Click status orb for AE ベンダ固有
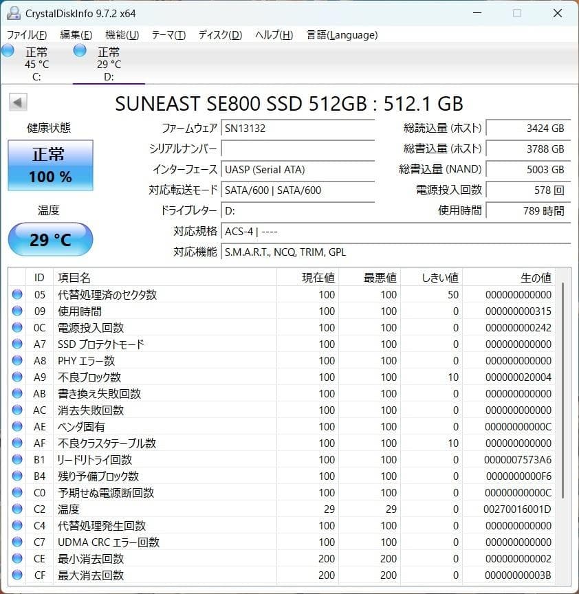Image resolution: width=579 pixels, height=594 pixels. (x=17, y=426)
